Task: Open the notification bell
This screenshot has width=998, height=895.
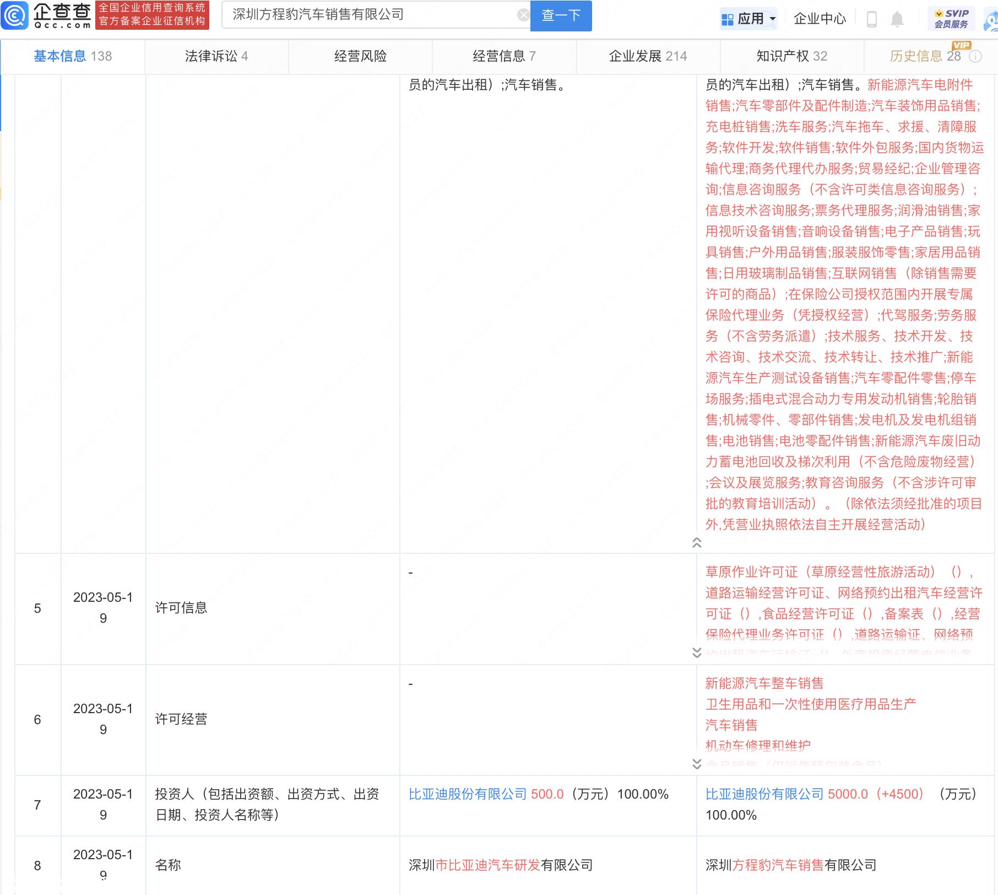Action: pos(897,19)
